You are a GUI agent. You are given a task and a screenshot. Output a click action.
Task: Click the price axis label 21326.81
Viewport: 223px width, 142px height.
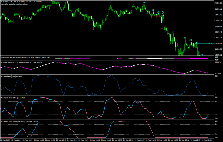[x=218, y=3]
